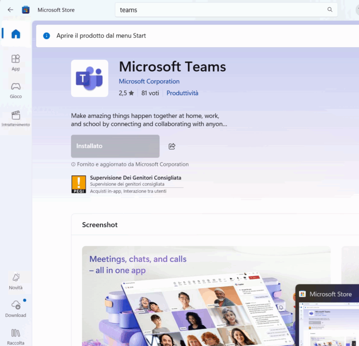
Task: Click 'Fornito e aggiornato da Microsoft Corporation' text
Action: click(x=133, y=164)
